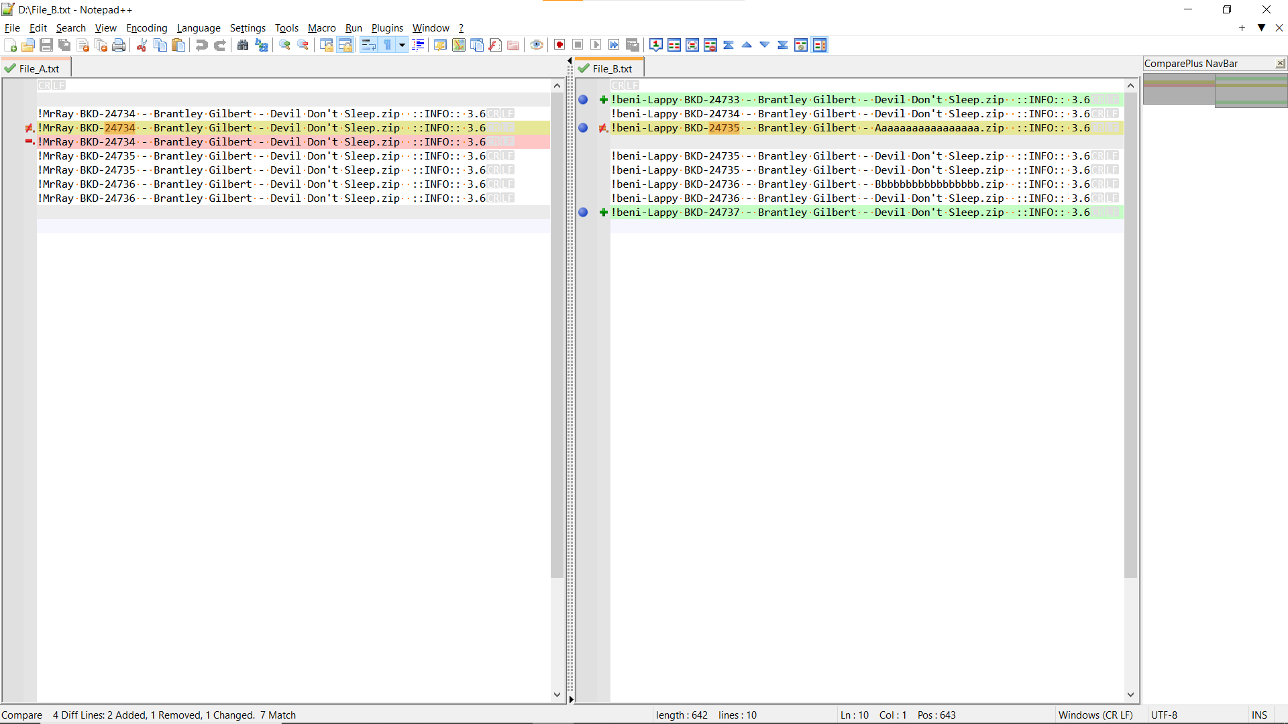Jump to the first difference
1288x724 pixels.
pos(729,44)
